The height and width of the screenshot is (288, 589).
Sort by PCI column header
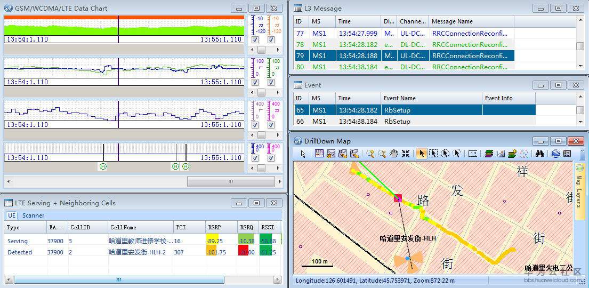click(x=189, y=227)
